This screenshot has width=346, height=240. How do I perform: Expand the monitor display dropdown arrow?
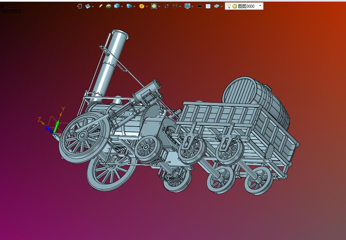[192, 6]
